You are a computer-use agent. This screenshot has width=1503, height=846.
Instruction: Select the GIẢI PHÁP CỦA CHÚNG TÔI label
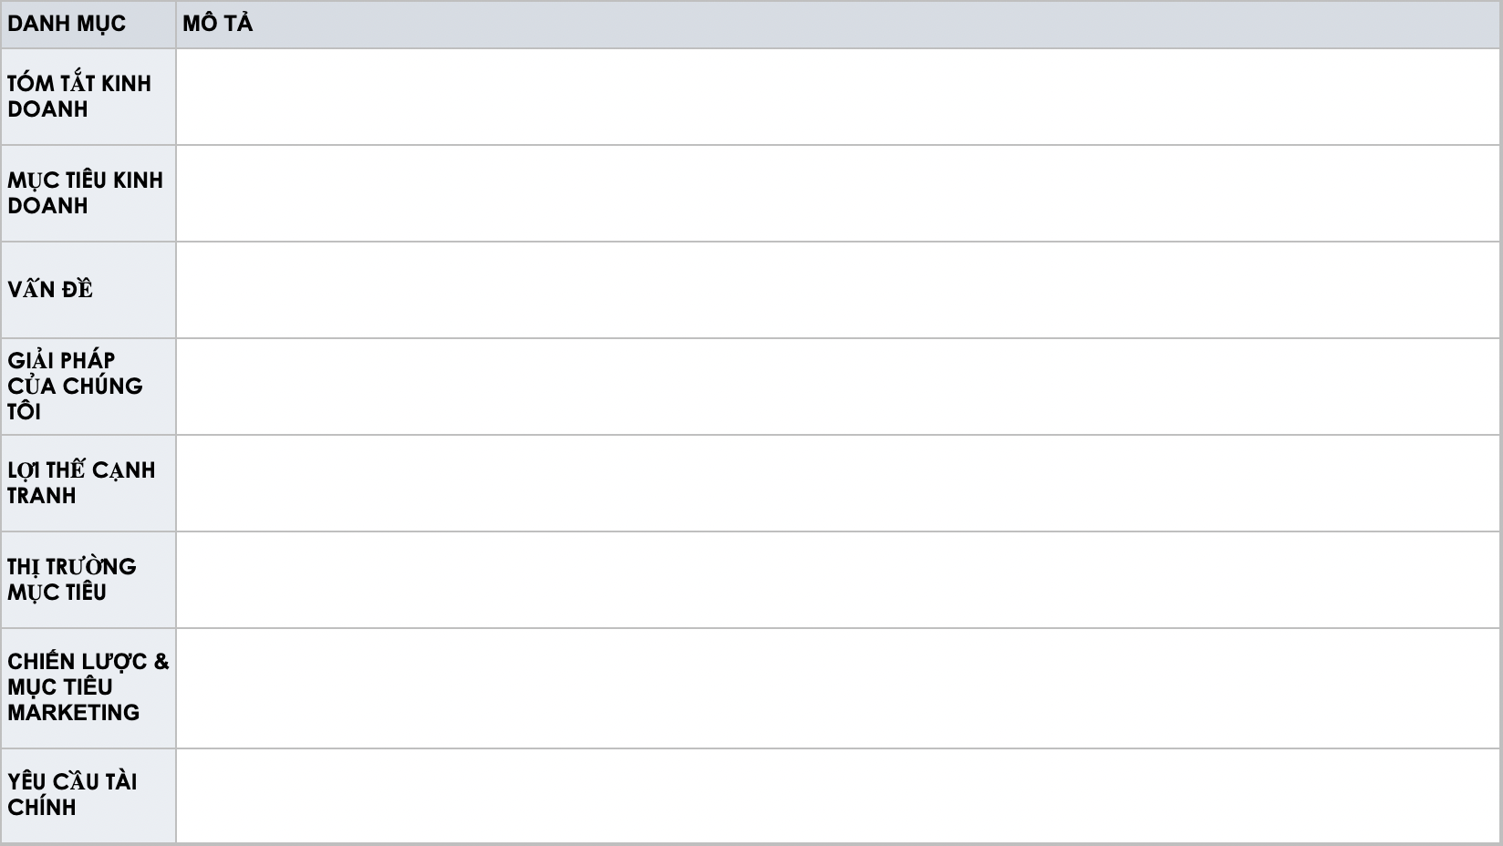tap(88, 387)
